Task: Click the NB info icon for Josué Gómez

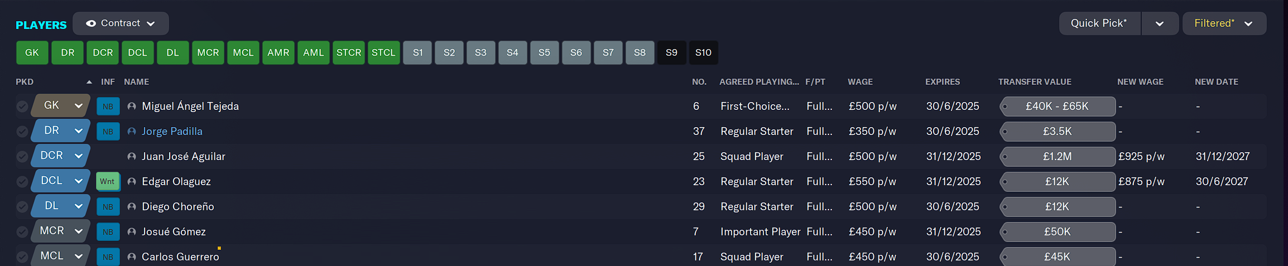Action: (108, 232)
